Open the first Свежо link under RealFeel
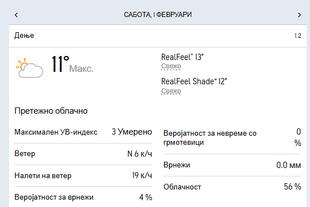 click(x=171, y=66)
